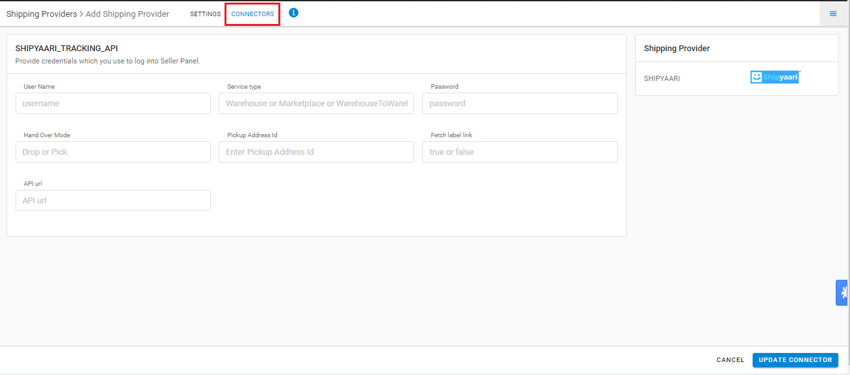
Task: Focus the Fetch label link field
Action: pyautogui.click(x=520, y=152)
